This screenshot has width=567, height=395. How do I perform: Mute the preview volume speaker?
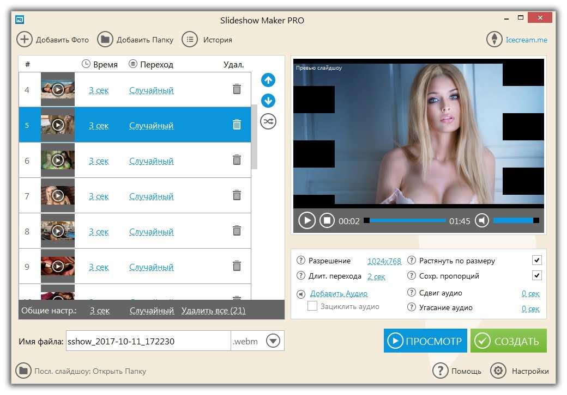click(x=481, y=220)
